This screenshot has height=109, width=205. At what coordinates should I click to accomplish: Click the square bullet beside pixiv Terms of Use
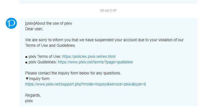point(26,57)
